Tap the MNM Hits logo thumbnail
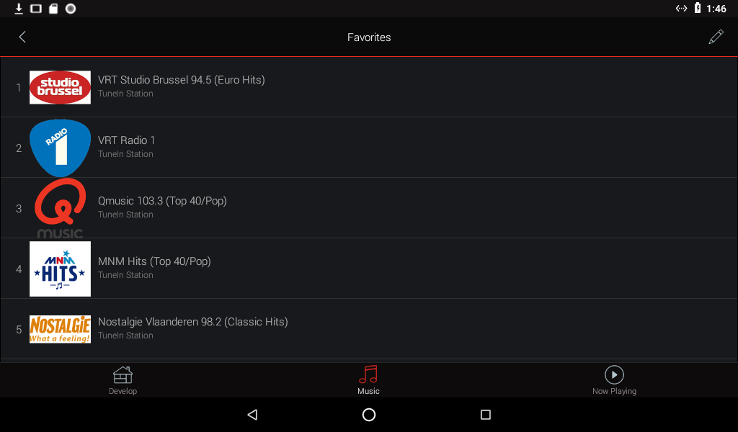 tap(61, 269)
